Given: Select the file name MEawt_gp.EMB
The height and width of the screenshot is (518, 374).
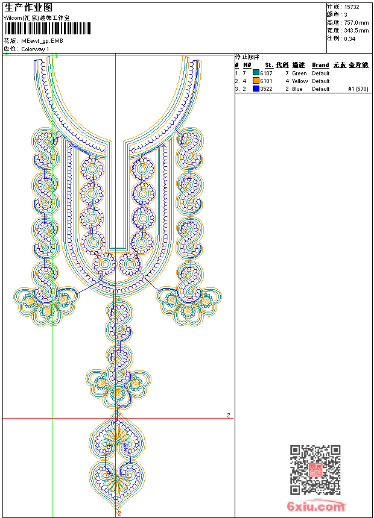Looking at the screenshot, I should [x=42, y=41].
